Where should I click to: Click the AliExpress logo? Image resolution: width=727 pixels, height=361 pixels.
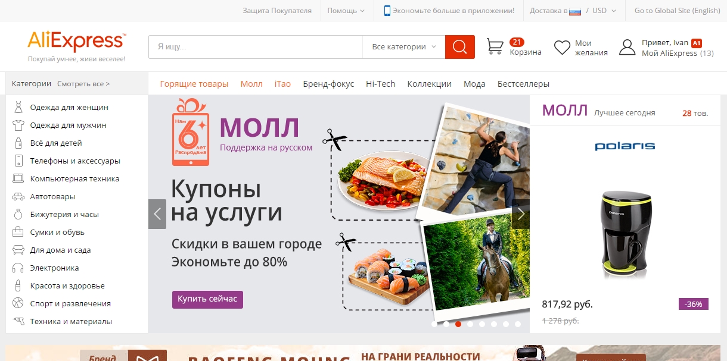(x=76, y=41)
